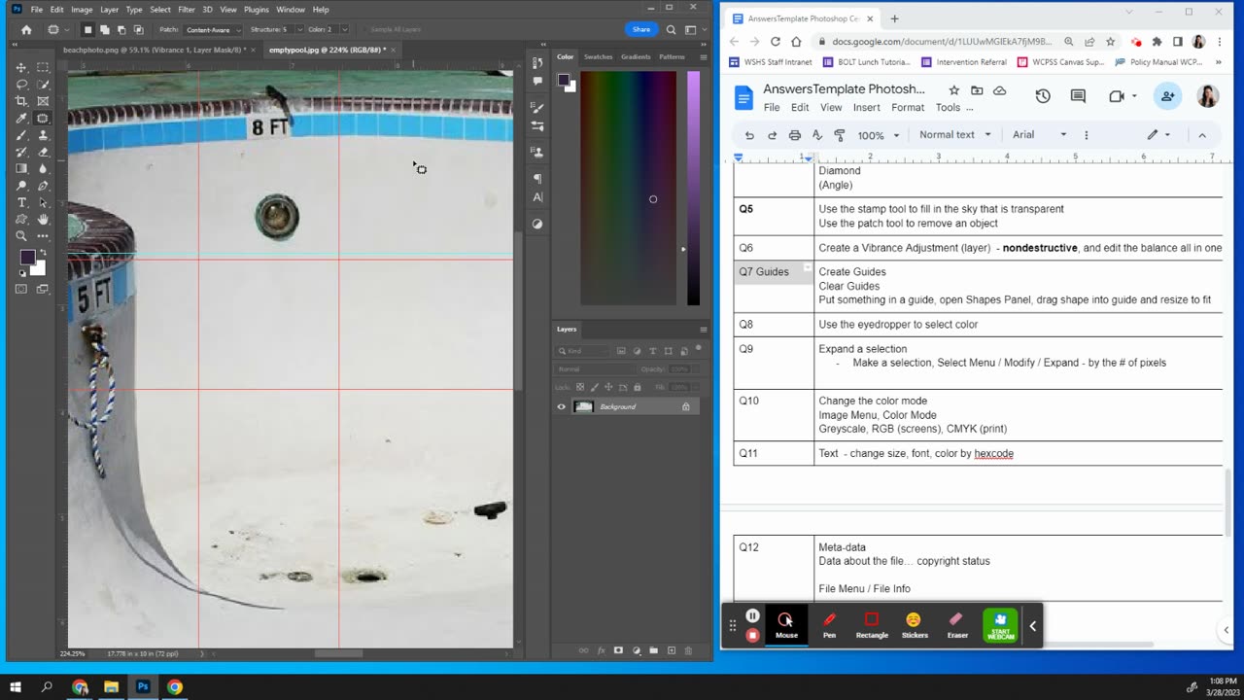The width and height of the screenshot is (1244, 700).
Task: Open Docs zoom 100% dropdown
Action: click(x=879, y=135)
